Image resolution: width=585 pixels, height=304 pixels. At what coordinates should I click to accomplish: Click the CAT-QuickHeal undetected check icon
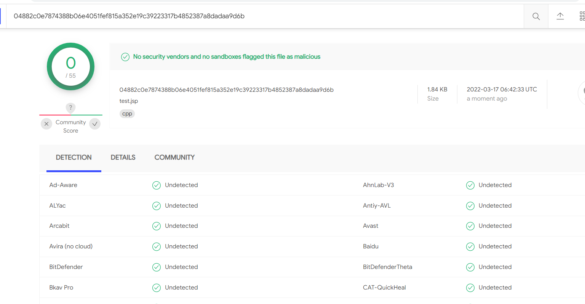[470, 288]
